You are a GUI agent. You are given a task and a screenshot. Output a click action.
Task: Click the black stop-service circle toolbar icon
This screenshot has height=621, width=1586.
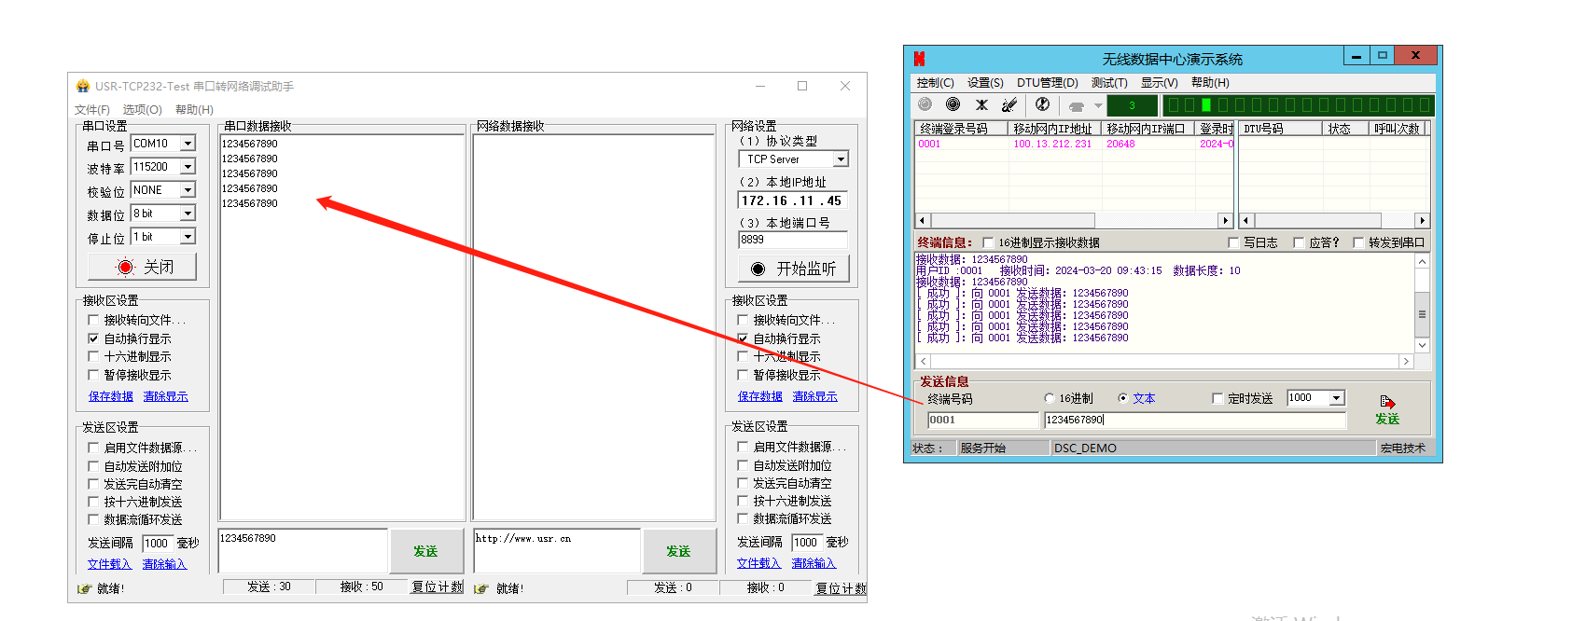click(953, 104)
